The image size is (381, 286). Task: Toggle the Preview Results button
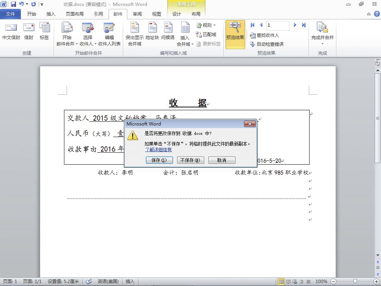235,34
